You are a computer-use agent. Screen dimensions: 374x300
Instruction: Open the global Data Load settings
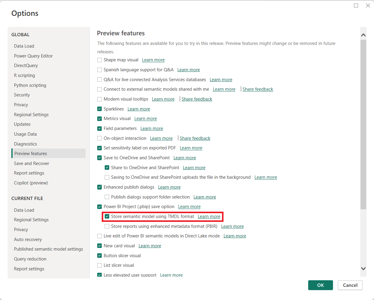(24, 46)
